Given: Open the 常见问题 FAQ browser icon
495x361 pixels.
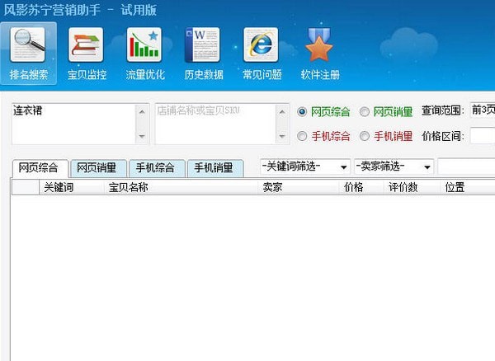Looking at the screenshot, I should [262, 54].
